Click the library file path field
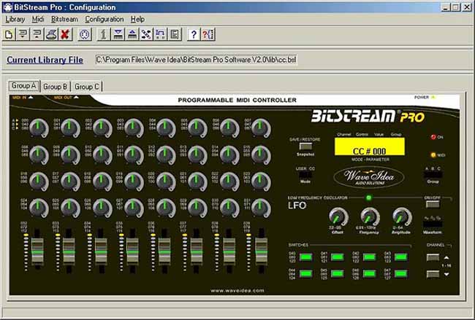The image size is (475, 320). pos(197,60)
